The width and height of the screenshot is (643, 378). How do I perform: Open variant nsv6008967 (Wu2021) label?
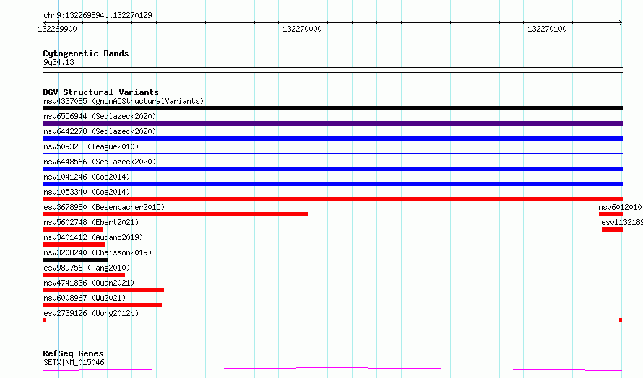(85, 298)
